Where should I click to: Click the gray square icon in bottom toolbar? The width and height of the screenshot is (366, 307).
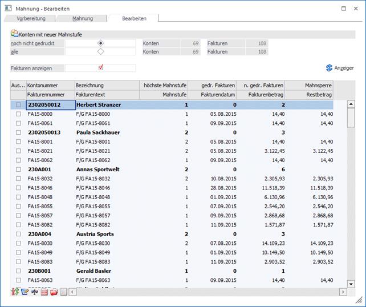coord(63,292)
